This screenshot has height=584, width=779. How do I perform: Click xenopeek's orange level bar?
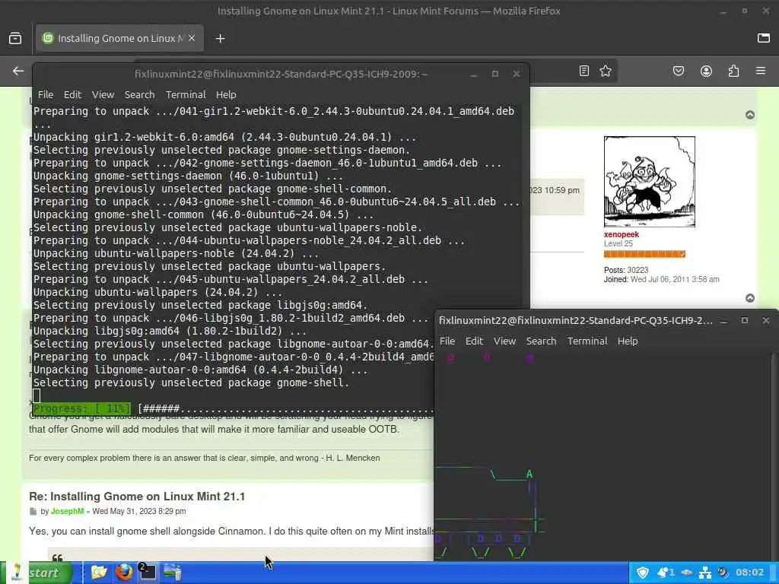coord(644,254)
